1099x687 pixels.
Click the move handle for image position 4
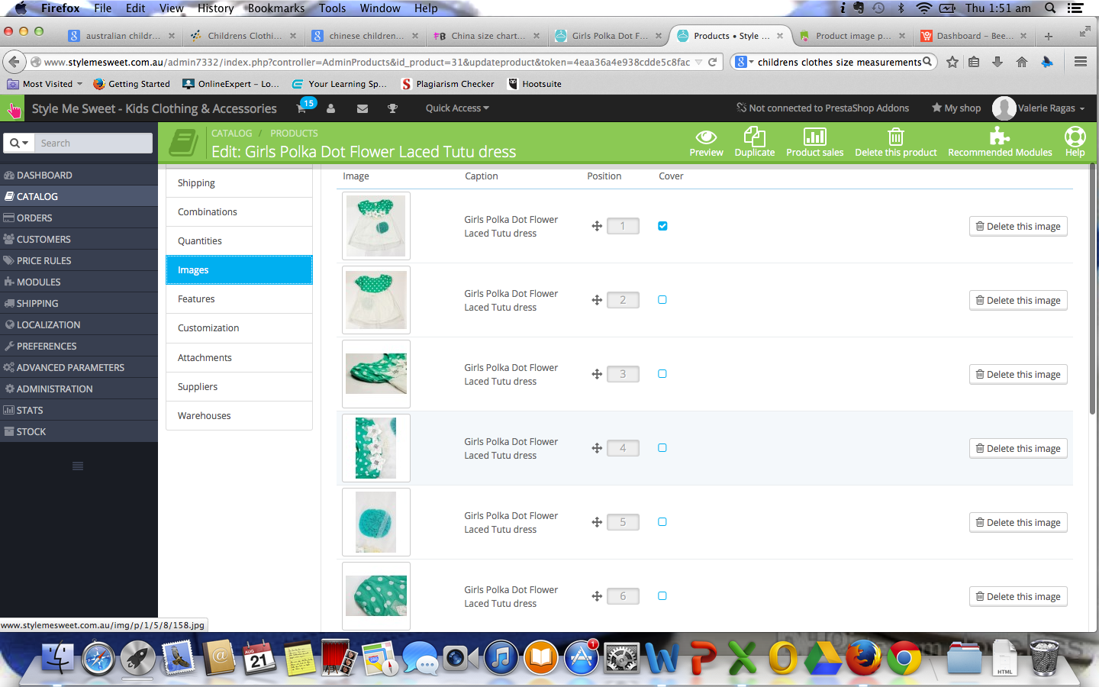point(597,448)
